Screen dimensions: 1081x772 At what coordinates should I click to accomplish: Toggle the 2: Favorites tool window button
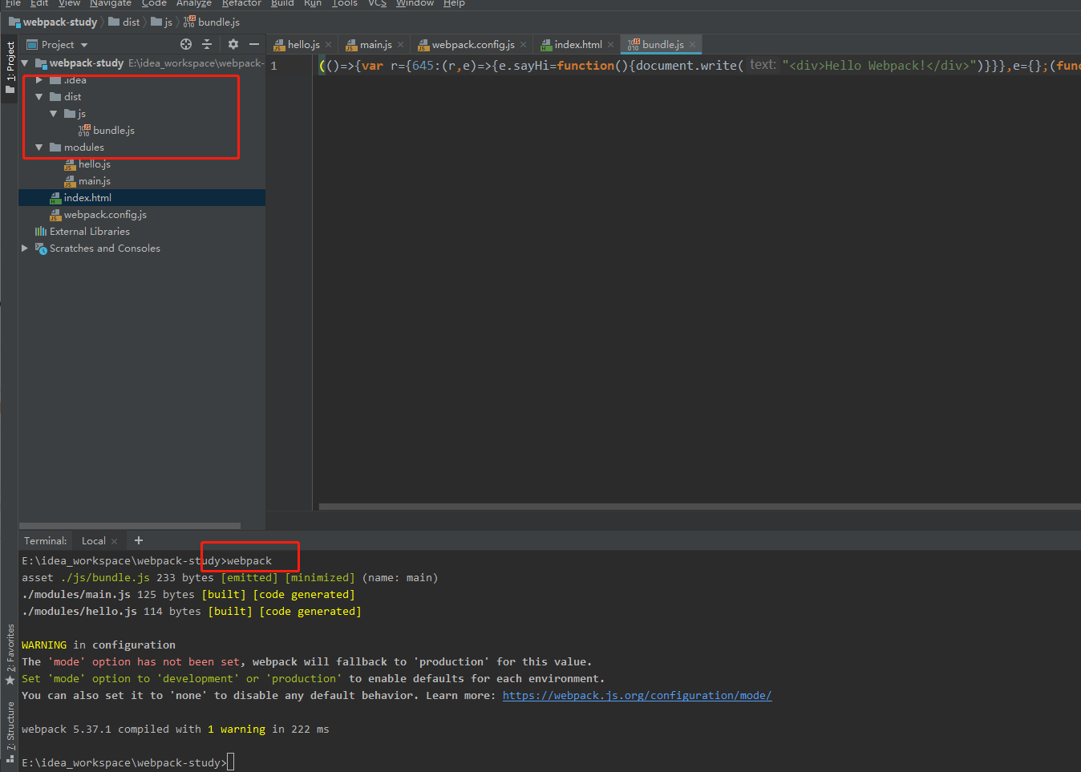coord(10,654)
